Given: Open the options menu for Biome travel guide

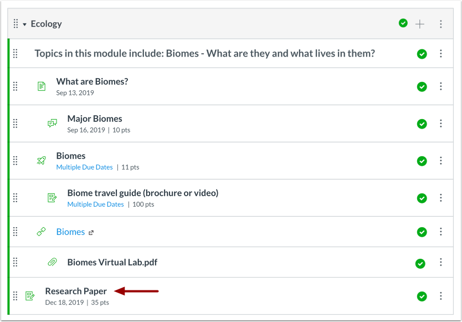Looking at the screenshot, I should point(441,197).
